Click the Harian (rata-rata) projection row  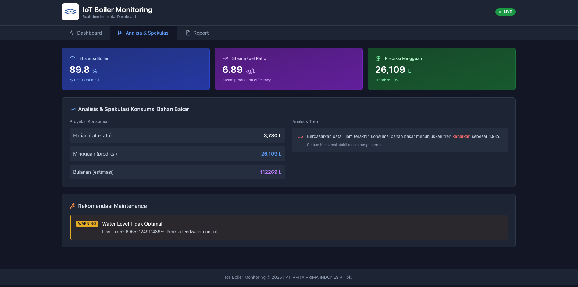[x=177, y=135]
